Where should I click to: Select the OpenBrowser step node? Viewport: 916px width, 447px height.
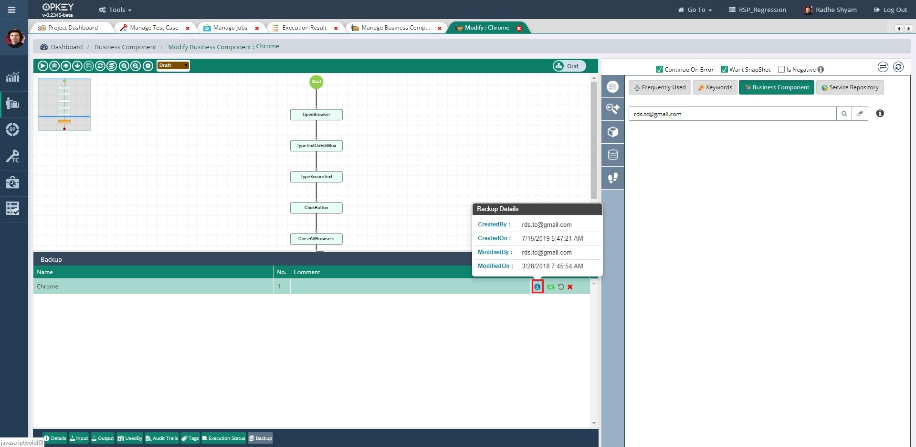tap(316, 115)
